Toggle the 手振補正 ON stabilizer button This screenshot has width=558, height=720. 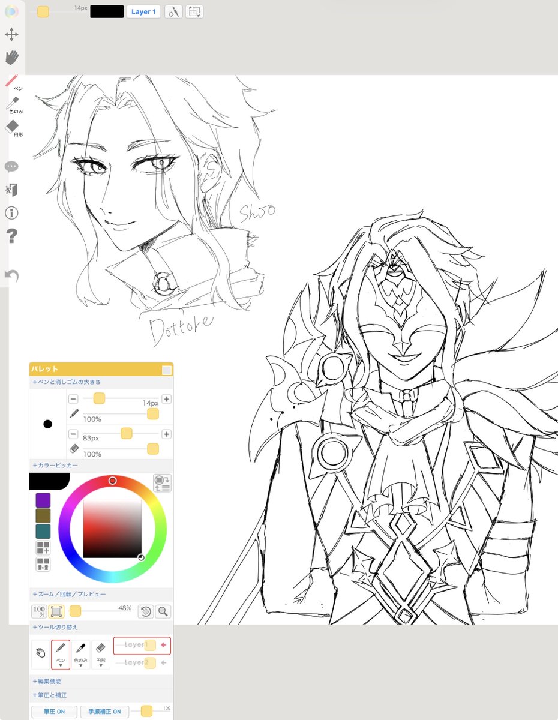point(104,712)
